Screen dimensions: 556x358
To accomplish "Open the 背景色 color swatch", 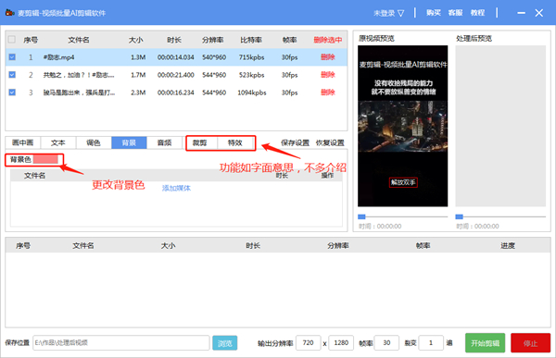I will (45, 159).
